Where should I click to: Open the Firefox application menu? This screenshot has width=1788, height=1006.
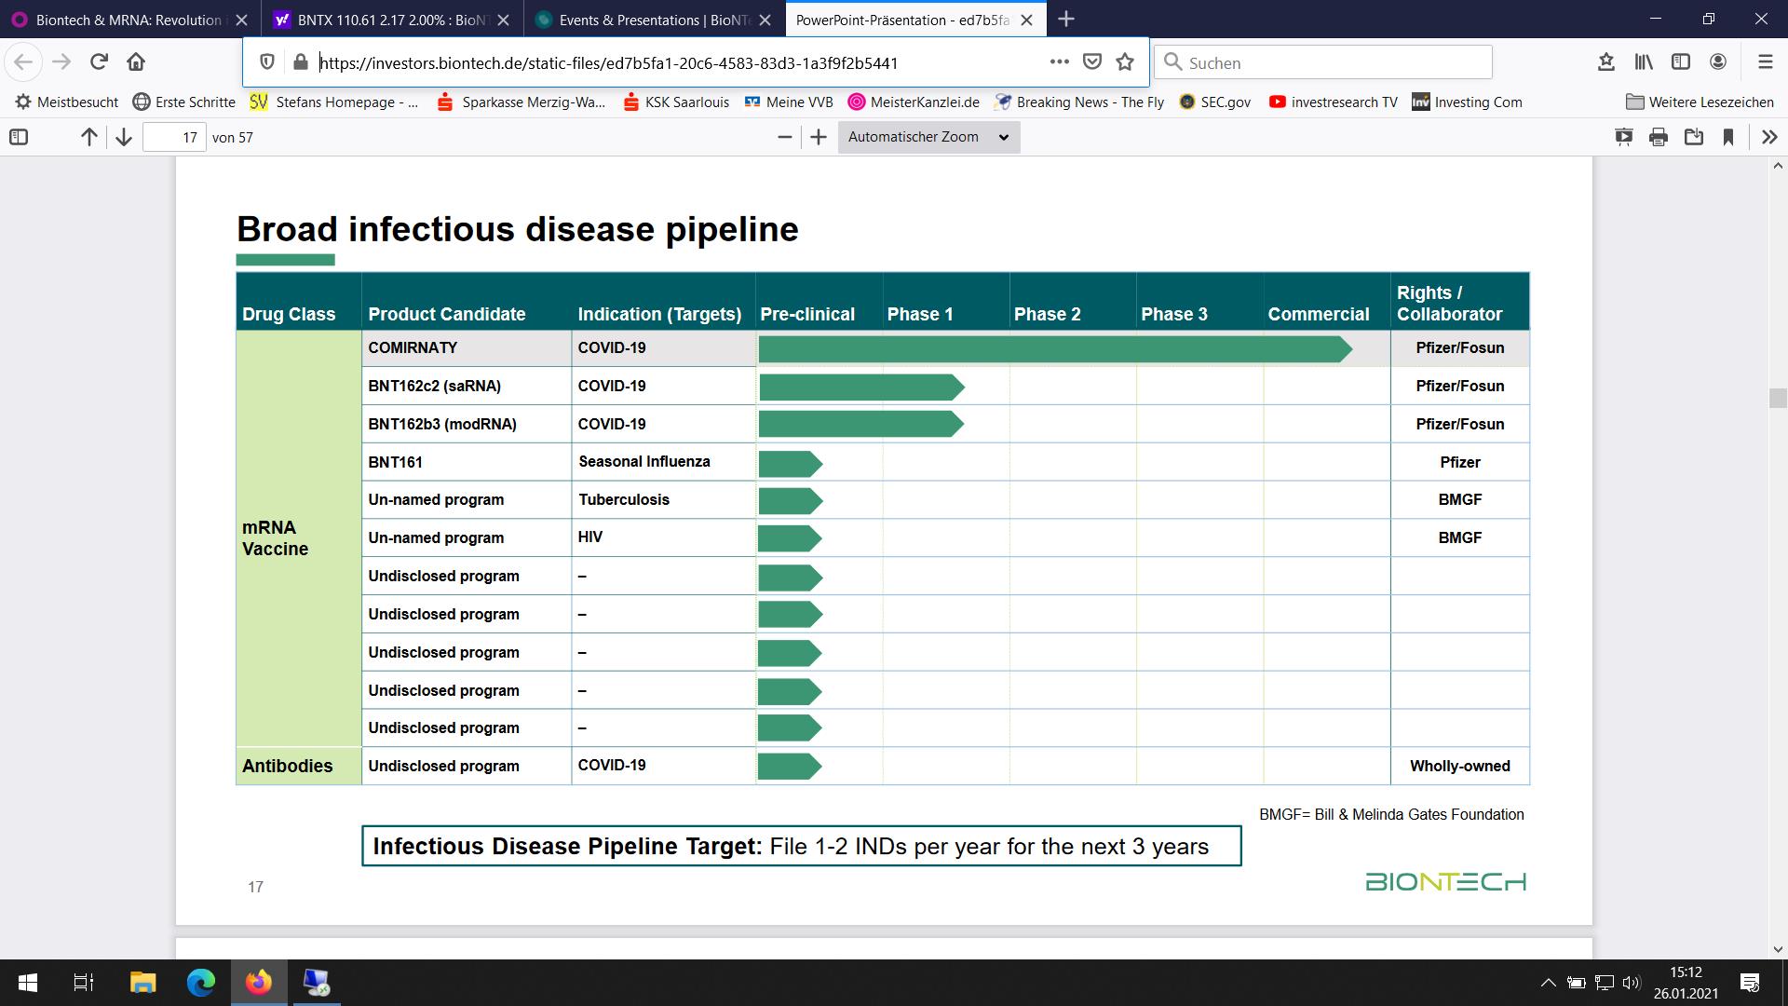point(1765,61)
